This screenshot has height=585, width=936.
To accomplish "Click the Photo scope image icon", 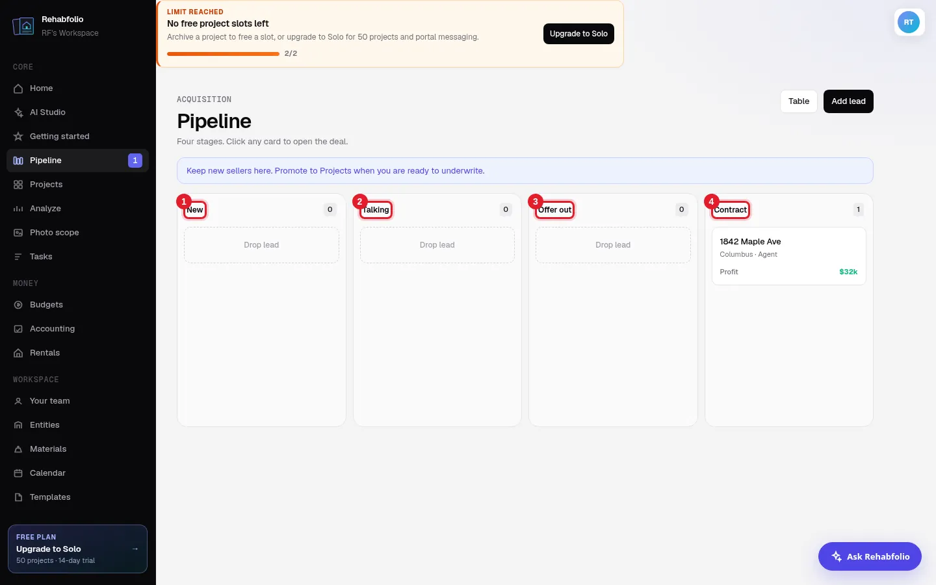I will click(x=18, y=233).
